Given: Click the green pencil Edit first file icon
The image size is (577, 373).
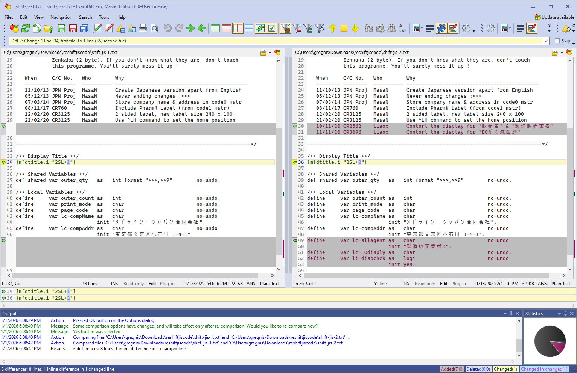Looking at the screenshot, I should pyautogui.click(x=98, y=28).
